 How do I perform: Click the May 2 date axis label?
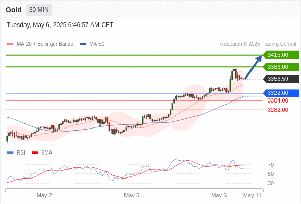tap(44, 195)
